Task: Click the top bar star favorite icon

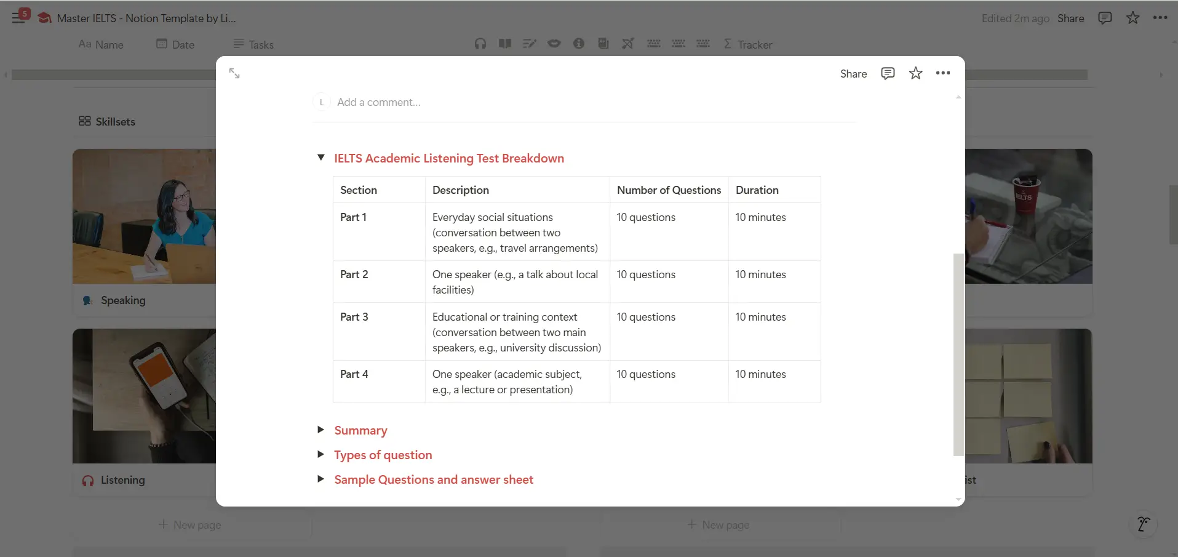Action: pos(1132,18)
